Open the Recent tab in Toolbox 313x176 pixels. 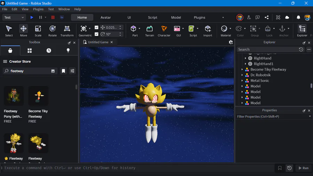(x=49, y=50)
